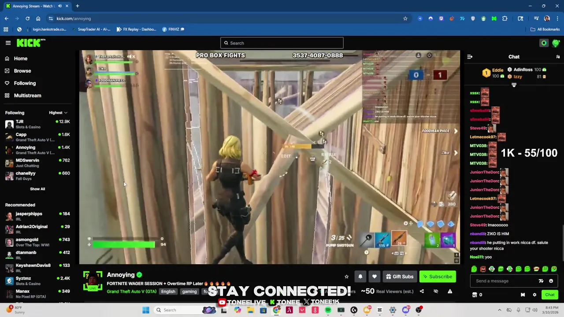Image resolution: width=564 pixels, height=317 pixels.
Task: Open the FINVIZ bookmark
Action: point(173,29)
